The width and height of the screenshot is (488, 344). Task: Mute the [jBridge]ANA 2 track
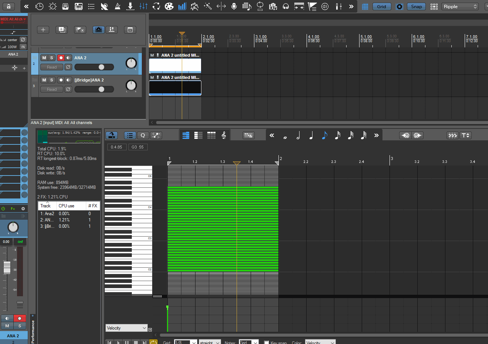44,80
